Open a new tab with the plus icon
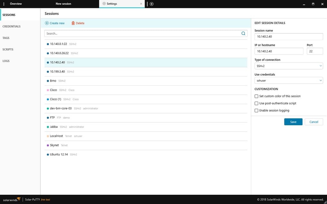Image resolution: width=327 pixels, height=204 pixels. 151,4
